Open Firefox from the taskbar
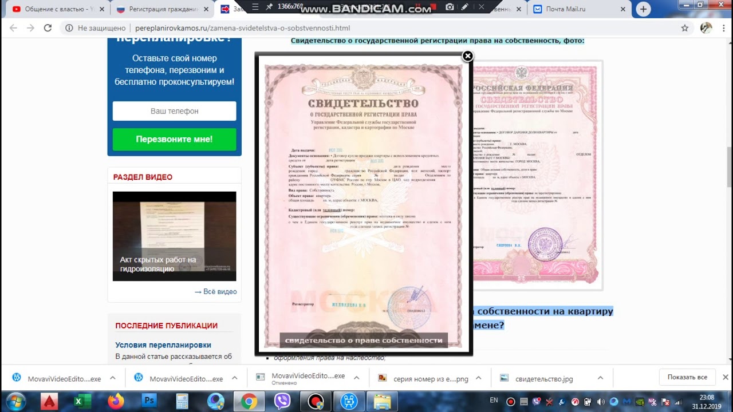The width and height of the screenshot is (733, 412). (116, 401)
